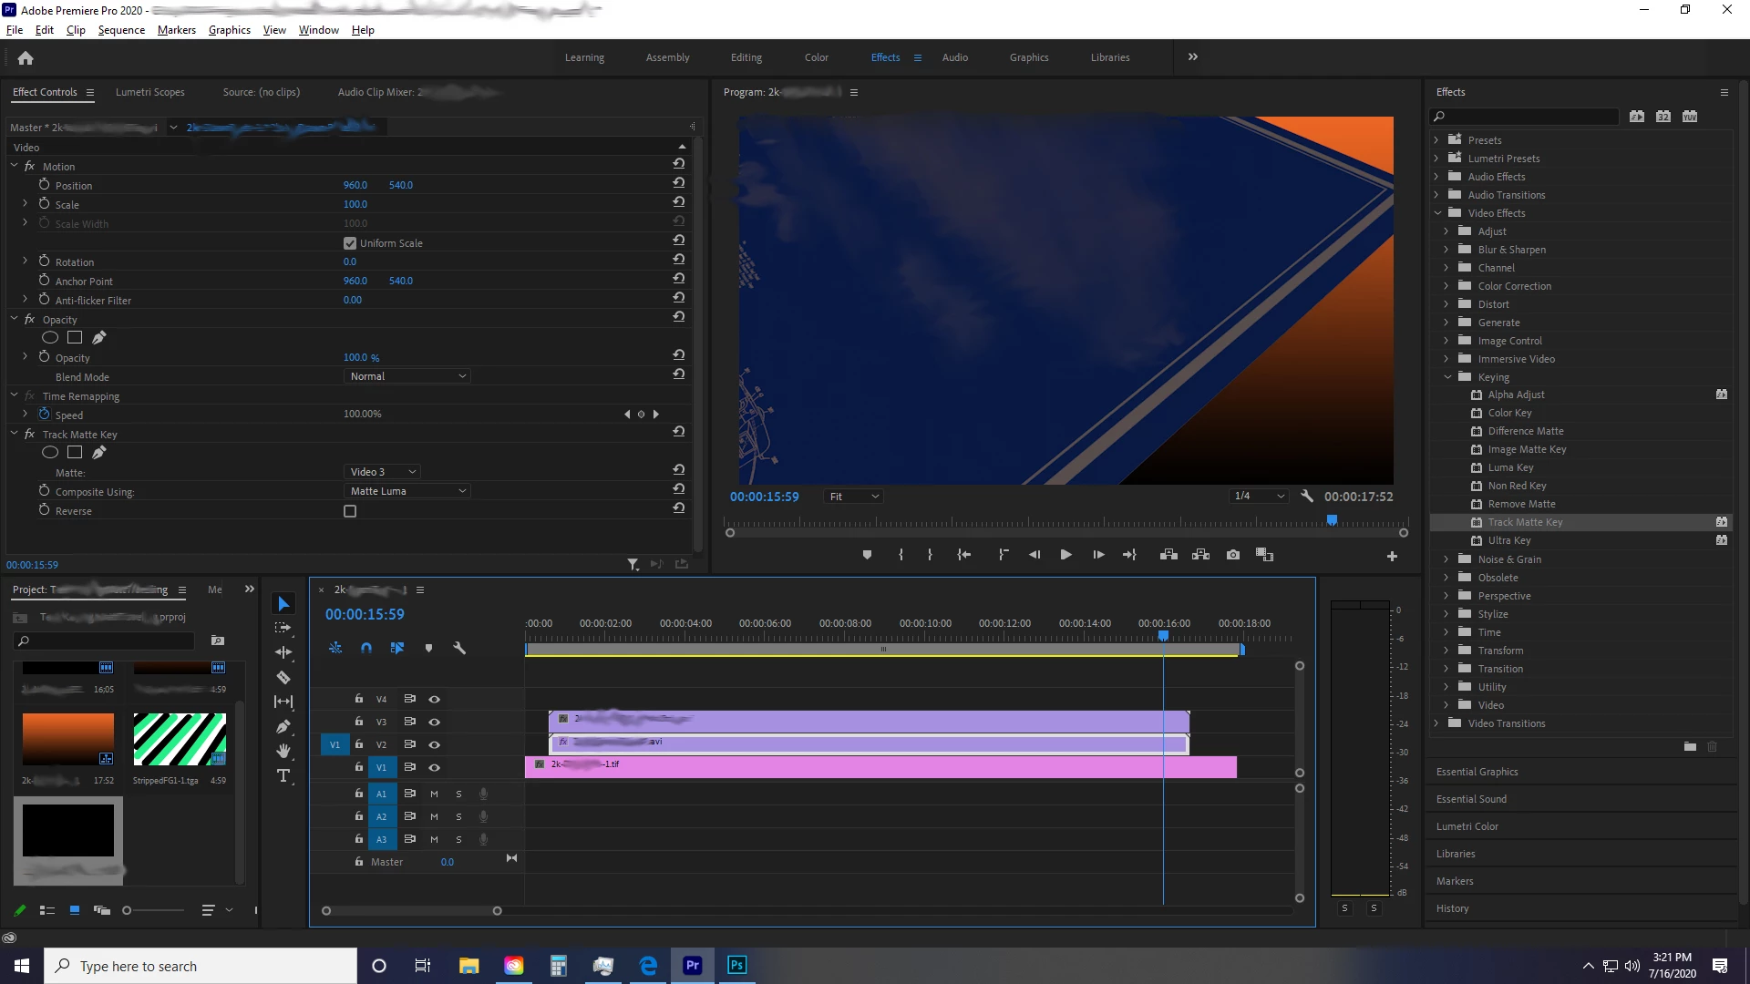Click the Export Frame camera icon
The image size is (1750, 984).
[1233, 555]
